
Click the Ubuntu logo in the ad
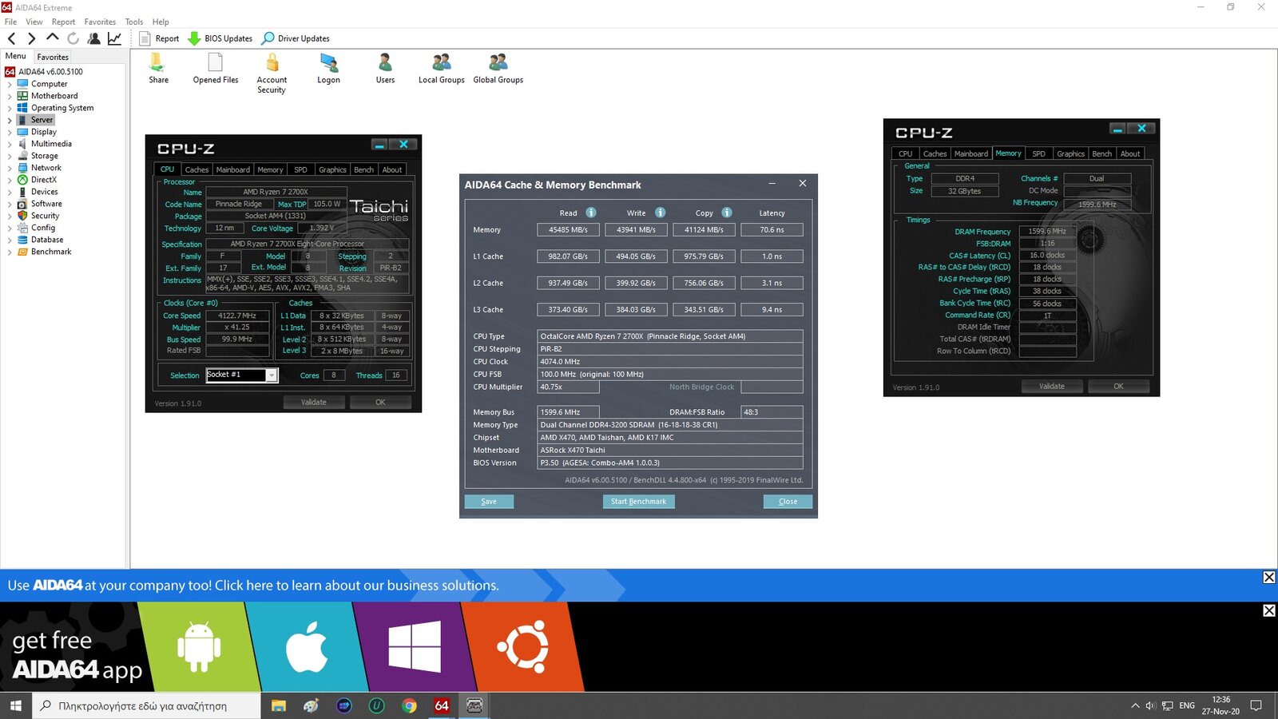522,646
